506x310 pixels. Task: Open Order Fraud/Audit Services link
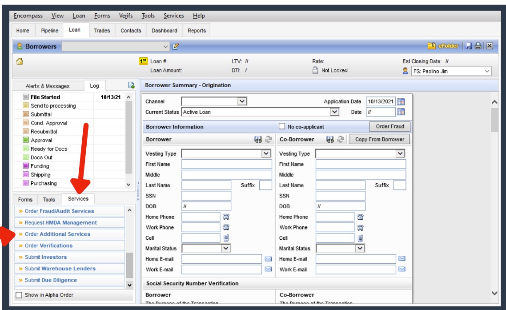tap(70, 211)
